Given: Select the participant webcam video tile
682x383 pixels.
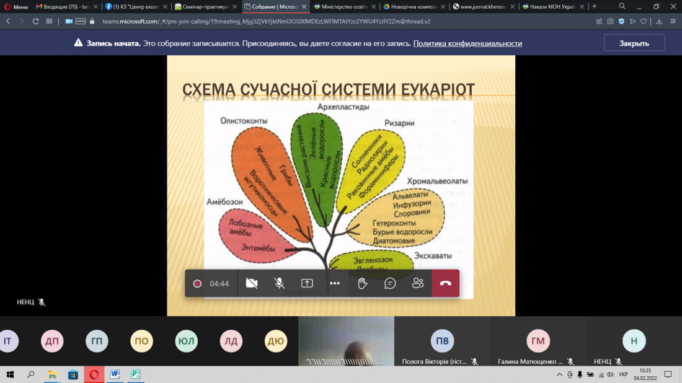Looking at the screenshot, I should (346, 341).
